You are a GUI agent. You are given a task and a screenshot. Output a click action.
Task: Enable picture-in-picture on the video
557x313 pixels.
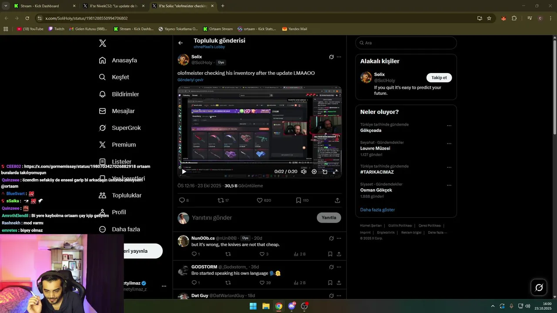click(325, 172)
